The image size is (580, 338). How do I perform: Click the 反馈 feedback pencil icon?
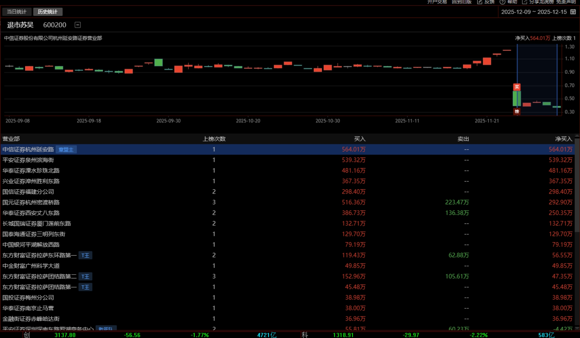point(480,2)
